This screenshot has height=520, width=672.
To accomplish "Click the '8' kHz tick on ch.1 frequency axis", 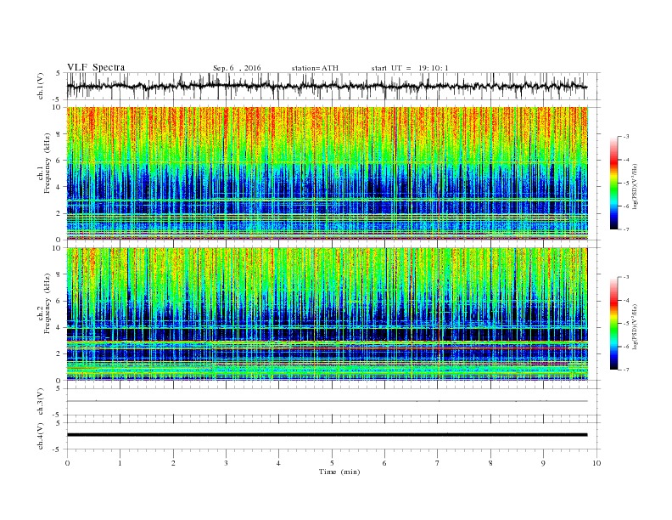I will click(x=59, y=134).
